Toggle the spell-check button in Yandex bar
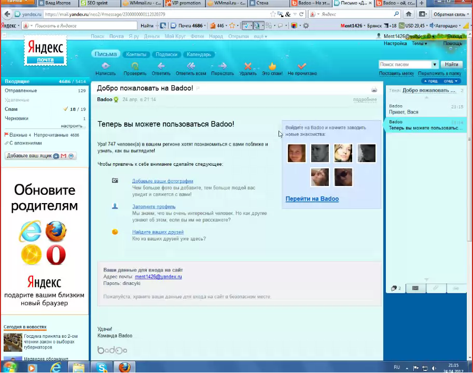 [247, 25]
